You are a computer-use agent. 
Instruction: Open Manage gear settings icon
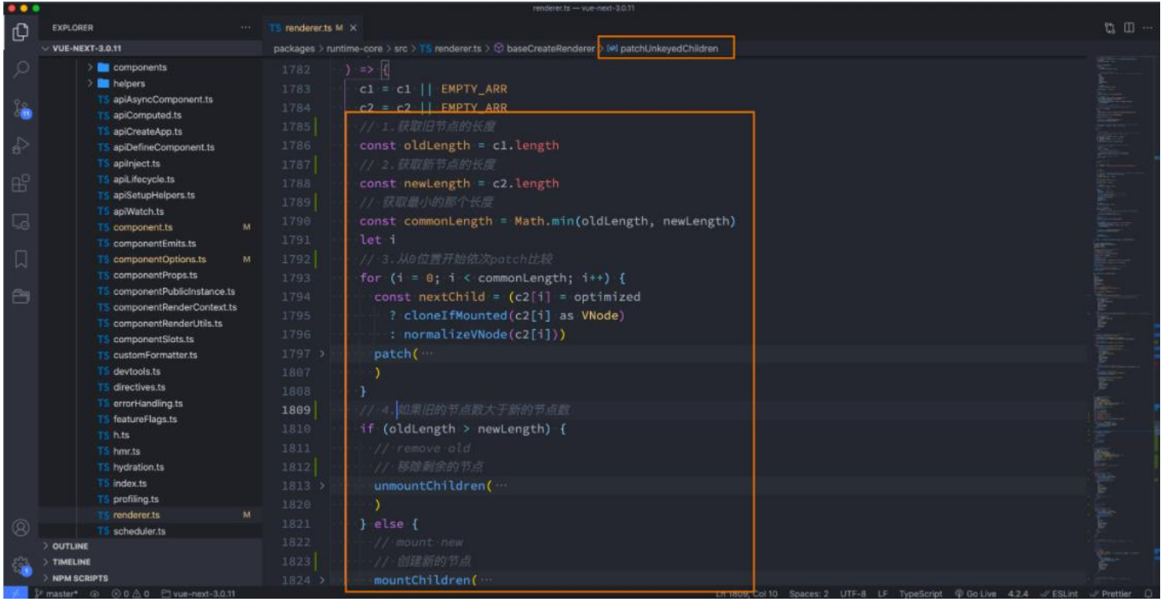point(22,565)
